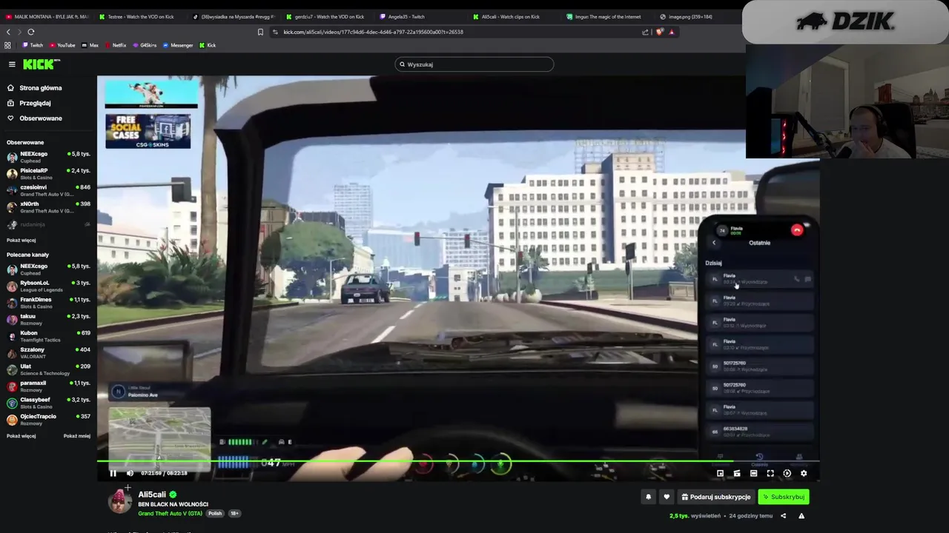Click the cast icon in the player
Screen dimensions: 949x533
point(737,473)
